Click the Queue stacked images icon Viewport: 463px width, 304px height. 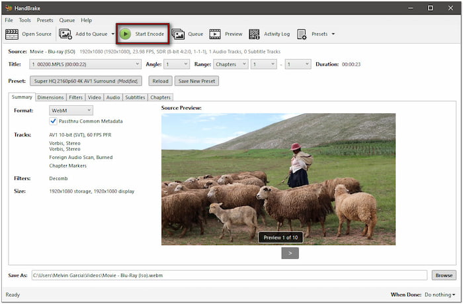pos(178,34)
